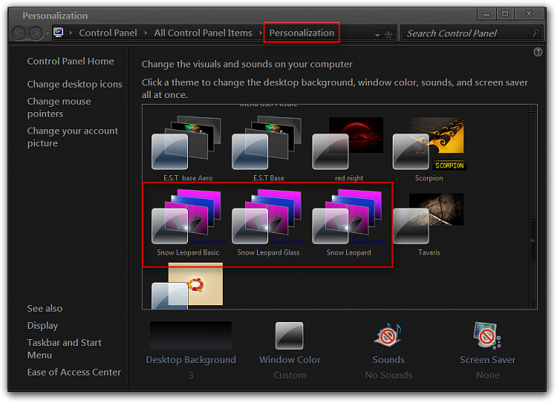
Task: Select Personalization in the breadcrumb
Action: pos(302,33)
